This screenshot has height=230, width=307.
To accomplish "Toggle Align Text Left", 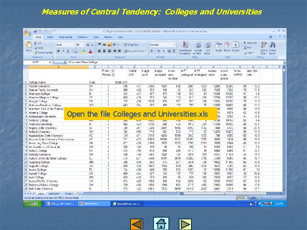I will click(99, 51).
